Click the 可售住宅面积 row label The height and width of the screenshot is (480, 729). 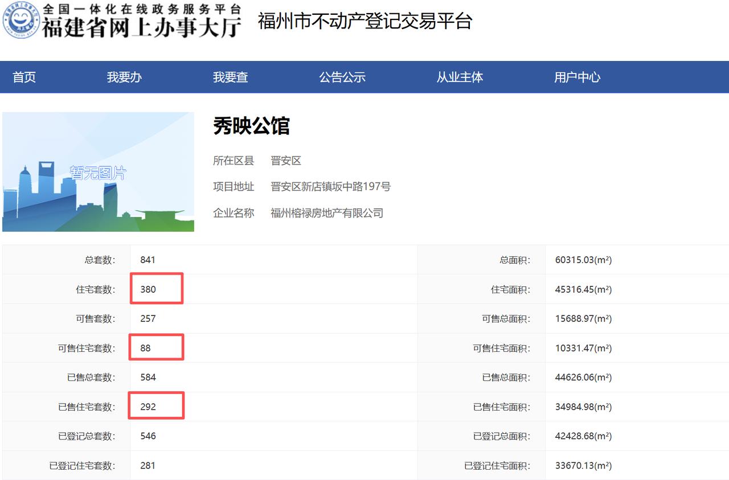(501, 348)
